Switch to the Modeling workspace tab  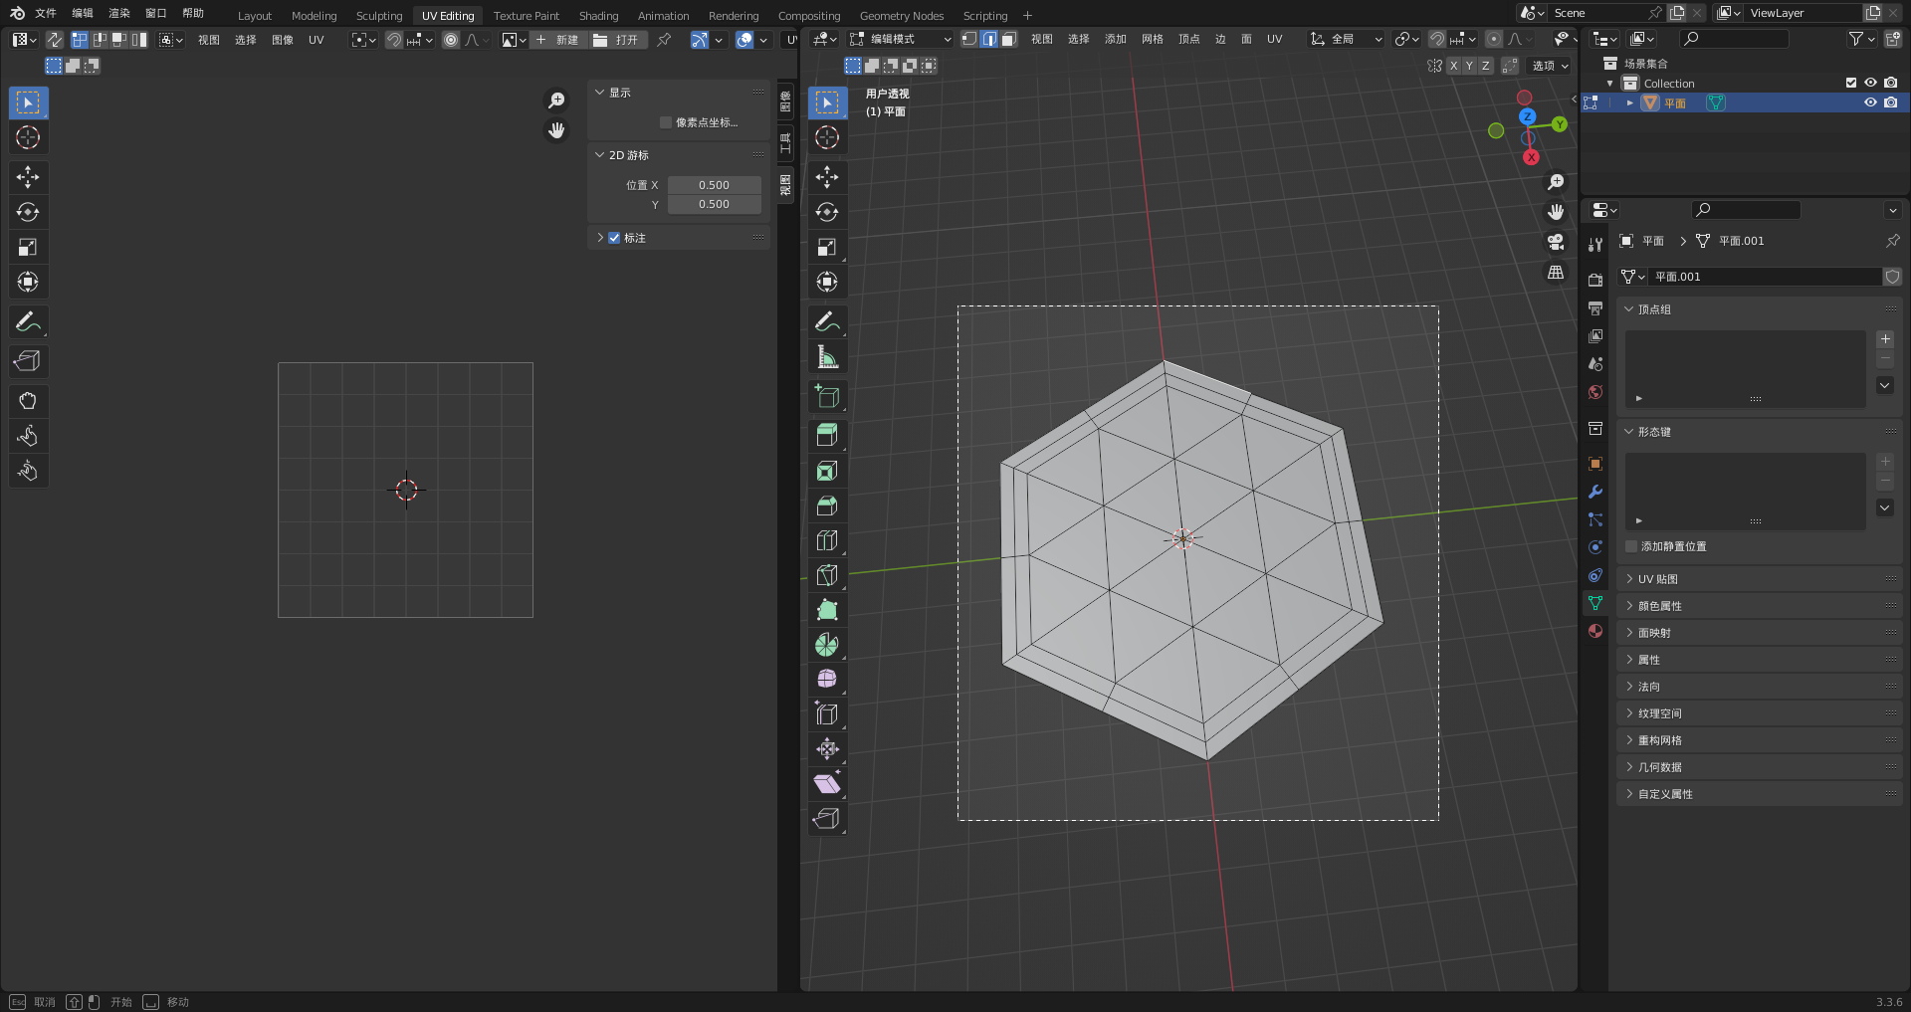(x=314, y=16)
